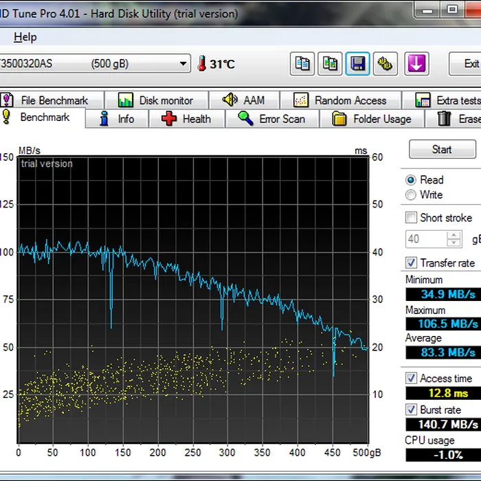The width and height of the screenshot is (481, 481).
Task: Increase short stroke value with up arrow
Action: (454, 235)
